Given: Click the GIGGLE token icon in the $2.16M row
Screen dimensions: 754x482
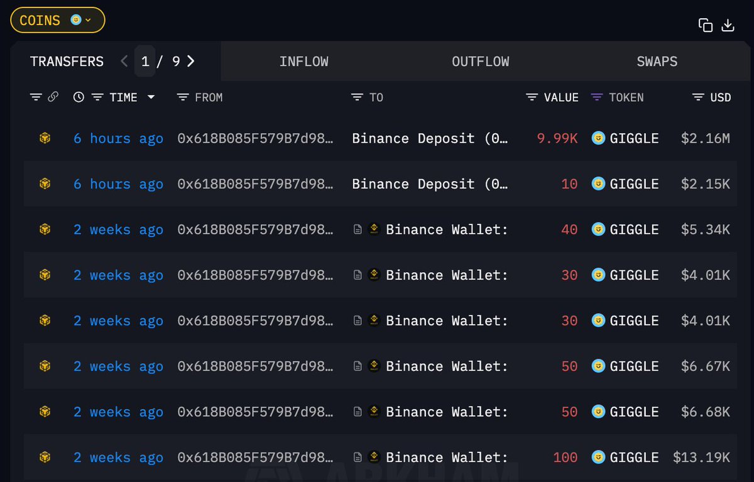Looking at the screenshot, I should 598,138.
